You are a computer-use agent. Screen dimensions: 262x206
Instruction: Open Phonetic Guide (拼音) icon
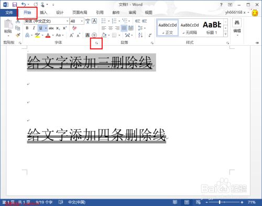[x=88, y=21]
